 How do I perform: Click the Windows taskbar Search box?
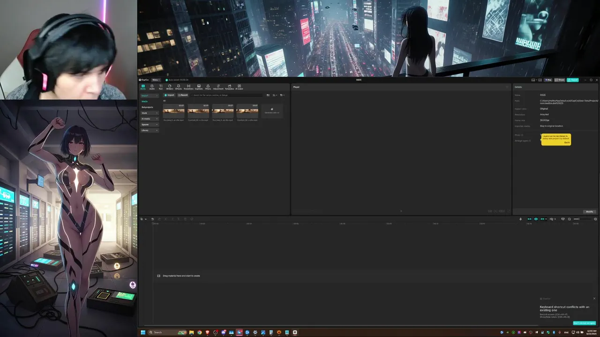tap(167, 332)
